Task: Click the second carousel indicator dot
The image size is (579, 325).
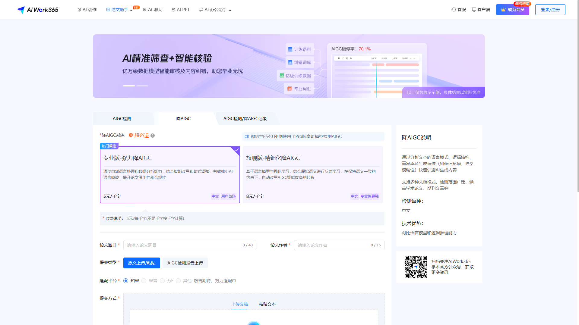Action: [143, 86]
